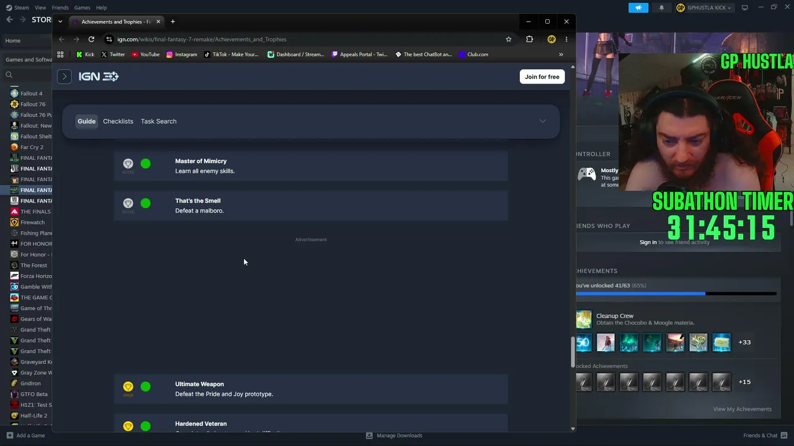
Task: Open View My Achievements link
Action: pos(743,409)
